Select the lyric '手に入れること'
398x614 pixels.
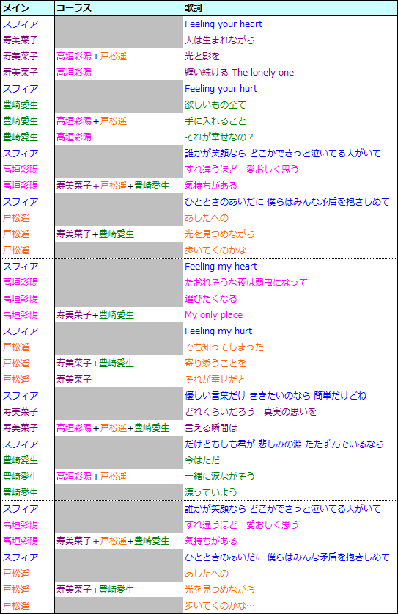click(x=215, y=121)
